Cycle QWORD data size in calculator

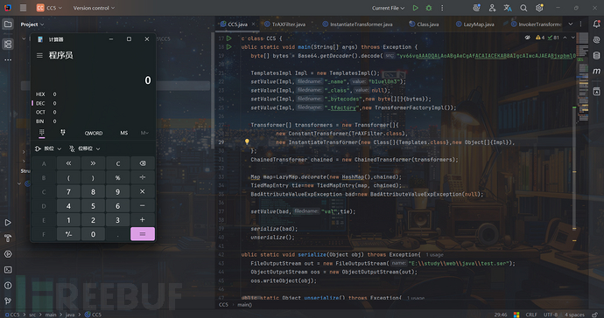coord(94,133)
